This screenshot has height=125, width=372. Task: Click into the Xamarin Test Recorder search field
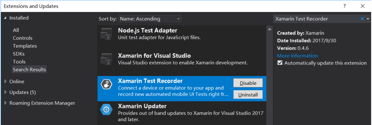[316, 19]
